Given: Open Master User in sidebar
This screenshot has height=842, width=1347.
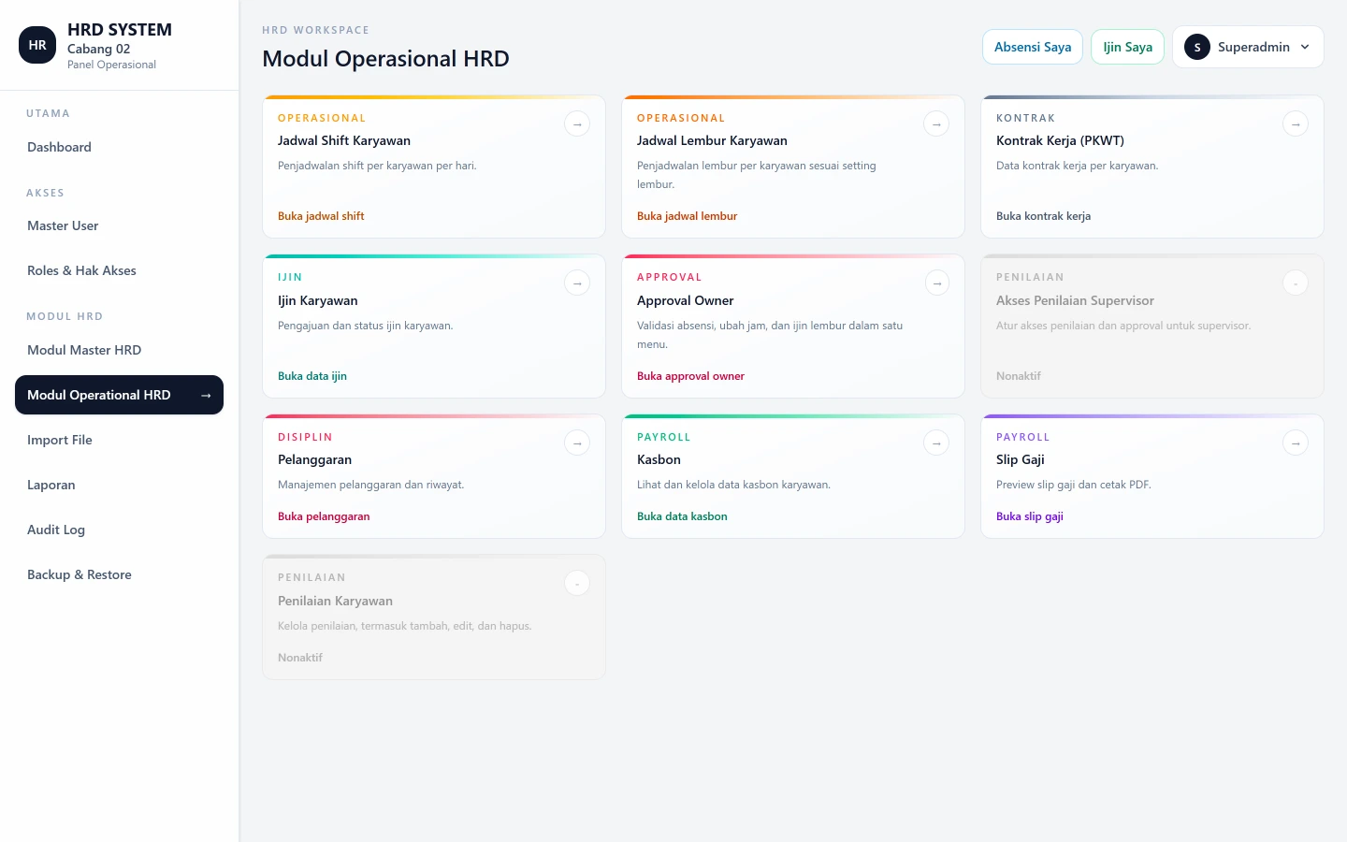Looking at the screenshot, I should [x=119, y=225].
